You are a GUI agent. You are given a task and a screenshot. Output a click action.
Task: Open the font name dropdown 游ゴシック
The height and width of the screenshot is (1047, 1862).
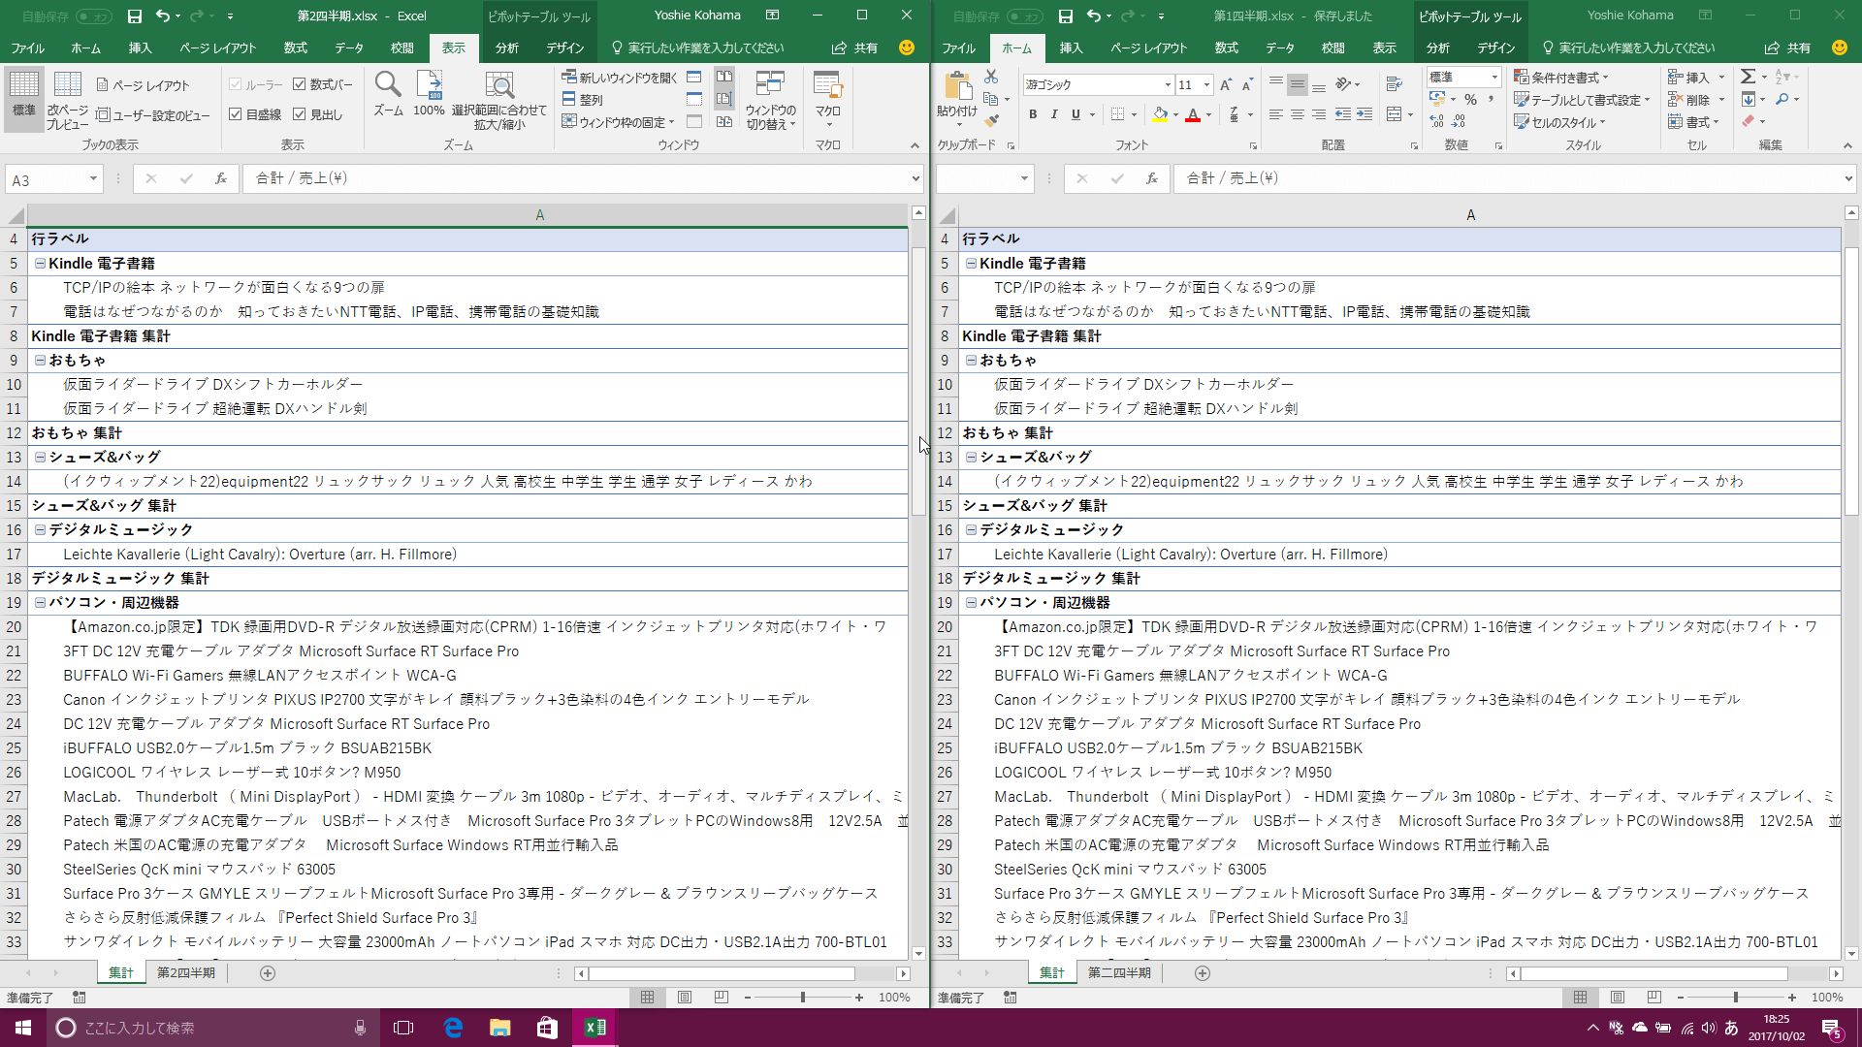(x=1168, y=85)
